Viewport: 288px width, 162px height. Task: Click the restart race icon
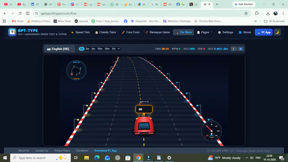coord(240,49)
